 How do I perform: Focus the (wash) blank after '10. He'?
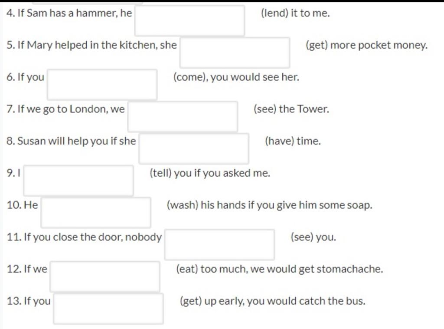96,213
